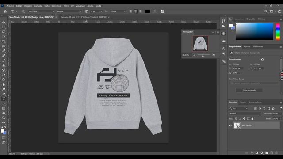The image size is (283, 159).
Task: Select the Rectangular Marquee tool
Action: (x=4, y=27)
